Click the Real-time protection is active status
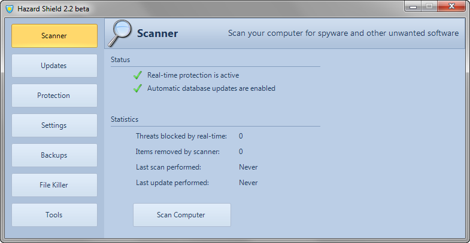Viewport: 470px width, 243px height. tap(193, 75)
